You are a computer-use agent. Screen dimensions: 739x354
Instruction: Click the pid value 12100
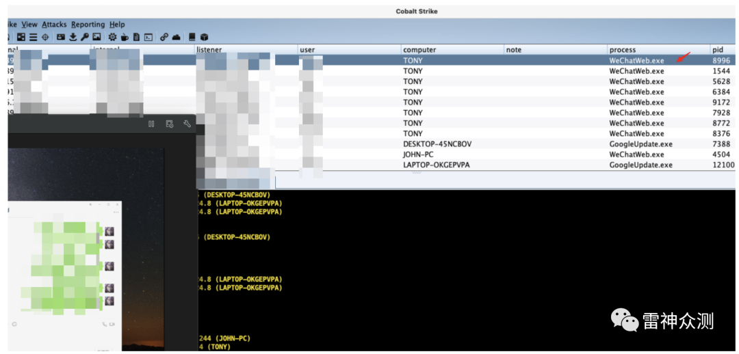(723, 165)
